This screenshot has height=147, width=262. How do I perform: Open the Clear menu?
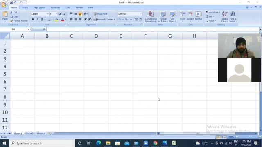pos(211,21)
